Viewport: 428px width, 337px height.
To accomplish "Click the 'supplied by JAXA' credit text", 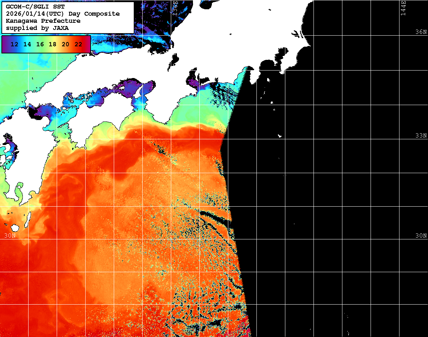I will pyautogui.click(x=37, y=28).
